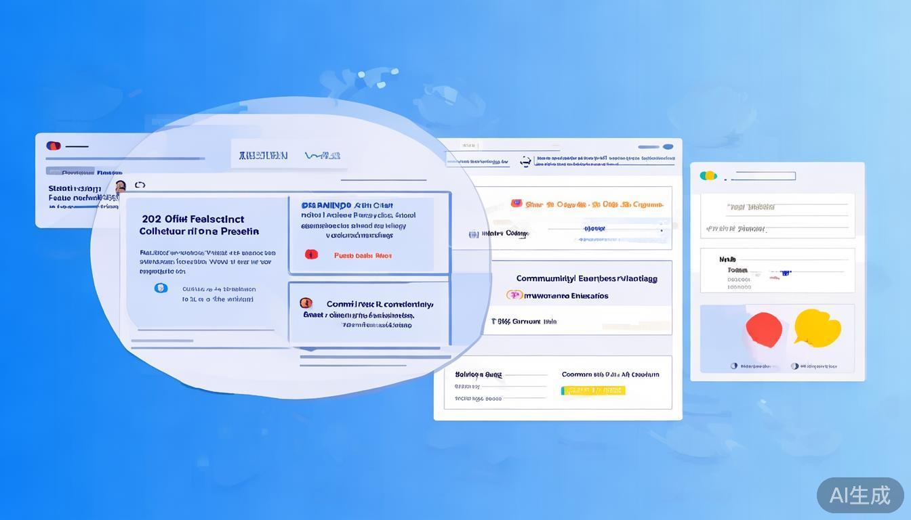Click the yellow speech bubble icon
The width and height of the screenshot is (911, 520).
[x=817, y=328]
